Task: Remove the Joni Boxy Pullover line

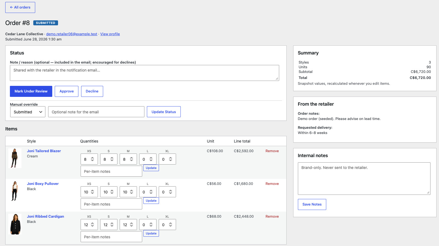Action: coord(272,184)
